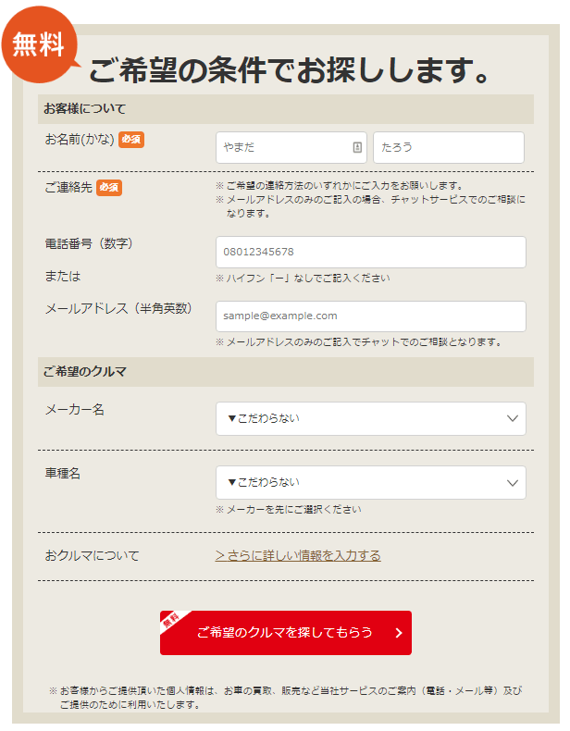Focus the やまだ last name kana field
The height and width of the screenshot is (731, 570).
tap(291, 147)
